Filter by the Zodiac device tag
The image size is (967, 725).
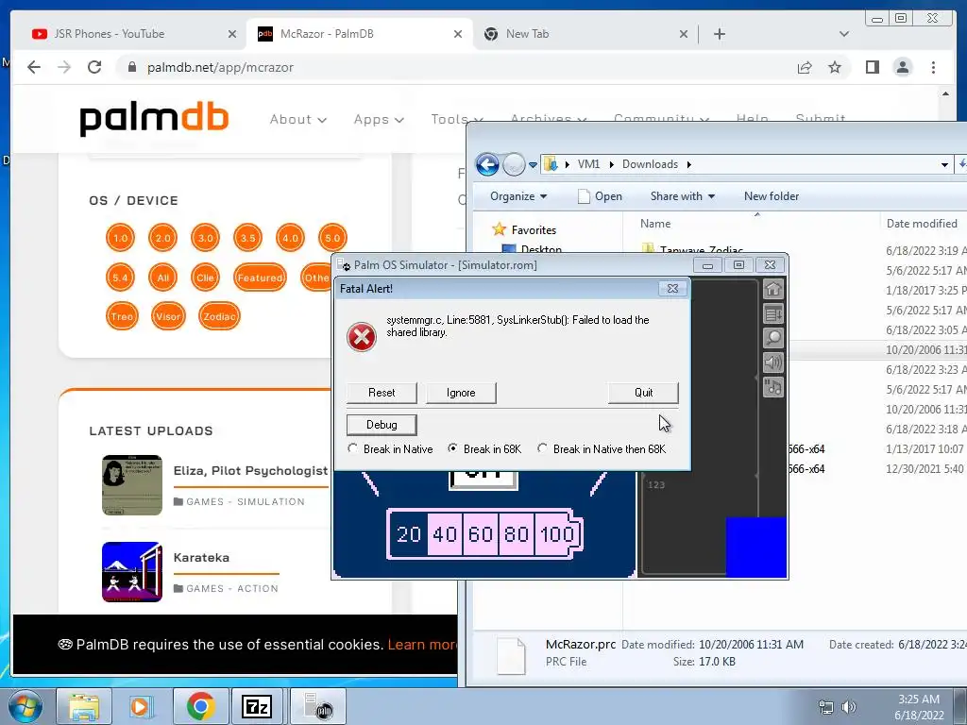pos(219,316)
